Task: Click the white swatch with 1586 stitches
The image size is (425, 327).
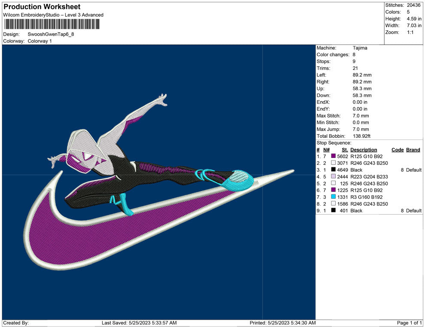Action: pyautogui.click(x=334, y=203)
